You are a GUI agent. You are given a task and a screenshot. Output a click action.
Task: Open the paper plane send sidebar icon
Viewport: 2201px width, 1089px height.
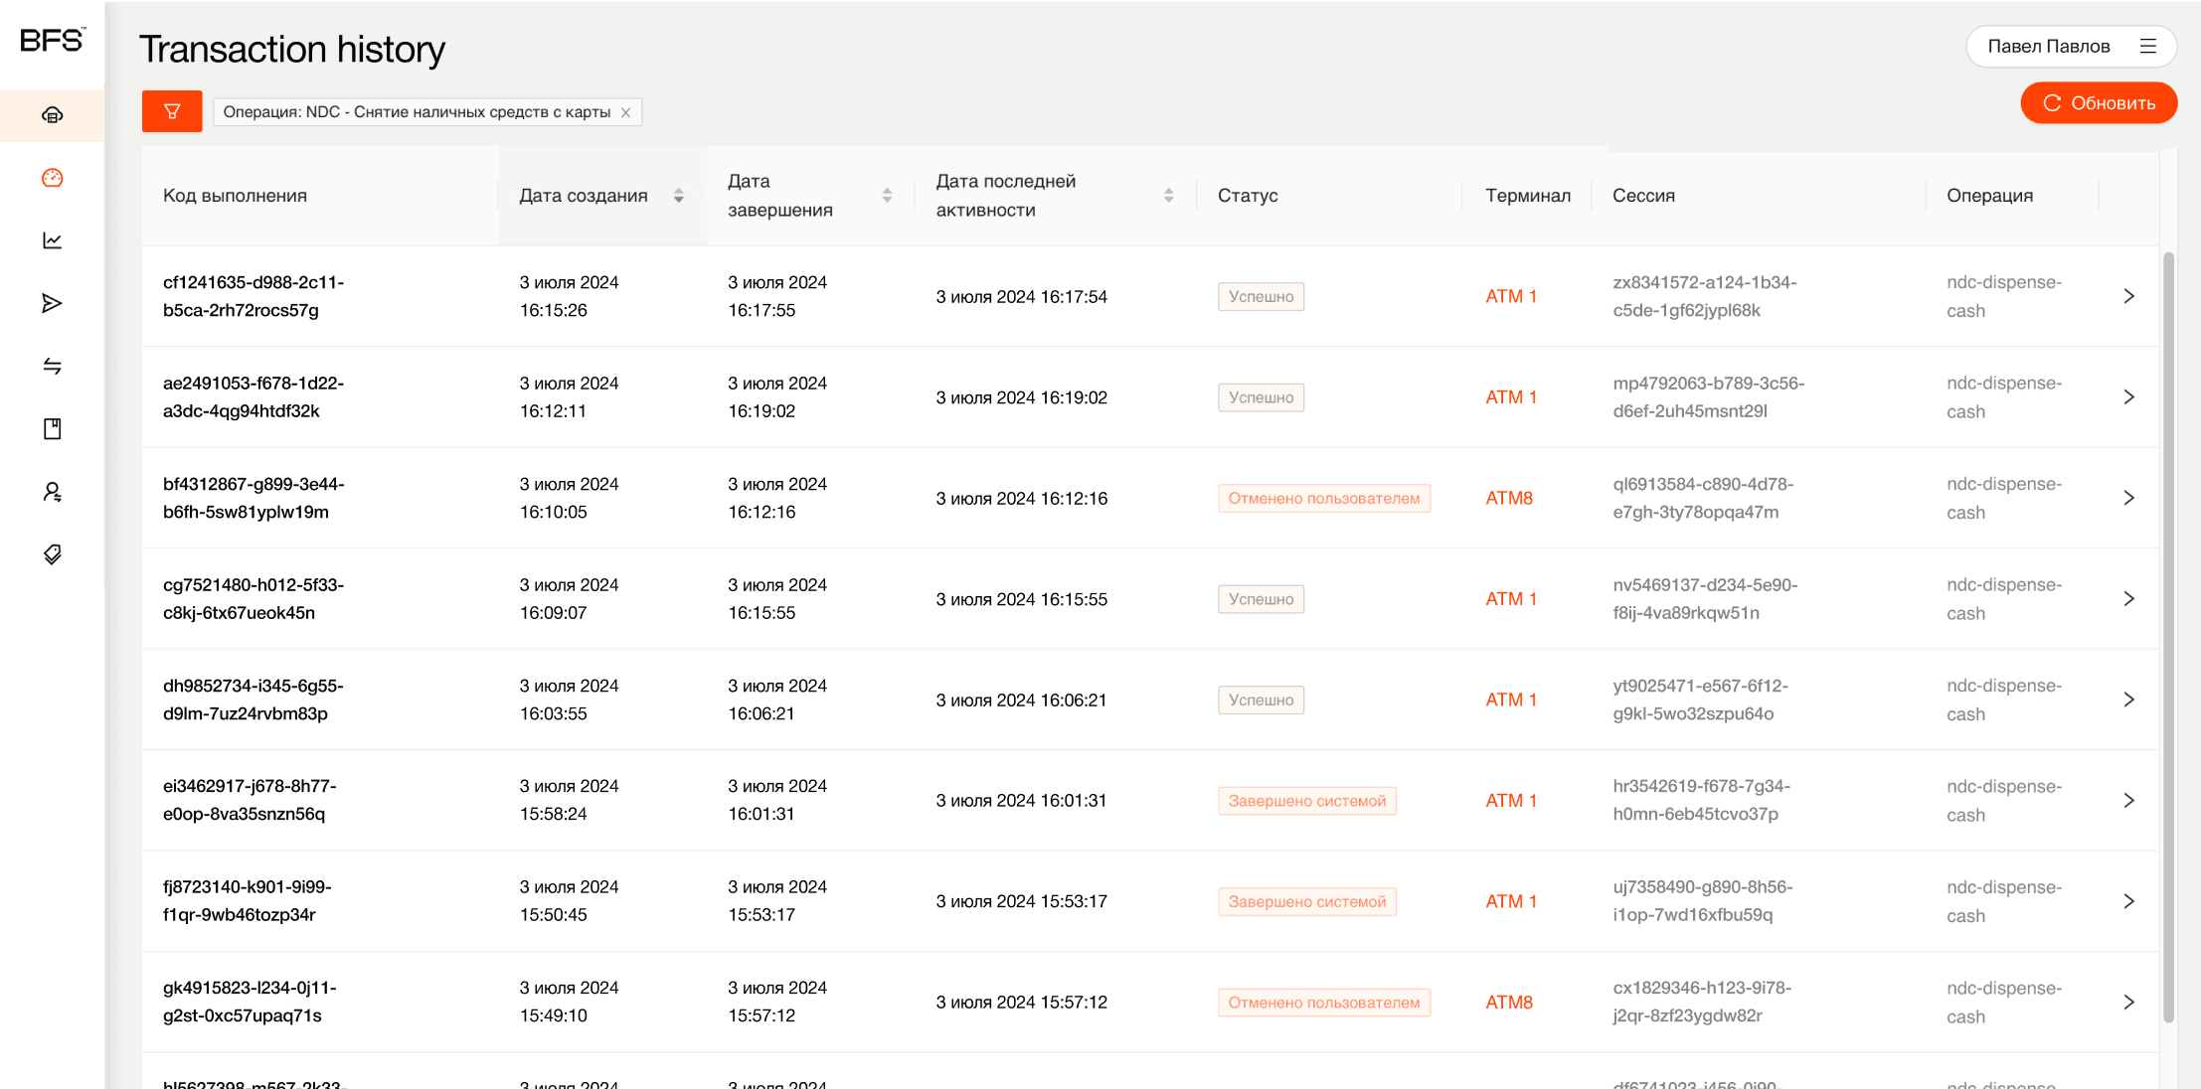53,303
